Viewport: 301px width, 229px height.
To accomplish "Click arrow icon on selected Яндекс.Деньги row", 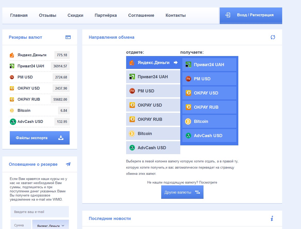I will tap(176, 62).
